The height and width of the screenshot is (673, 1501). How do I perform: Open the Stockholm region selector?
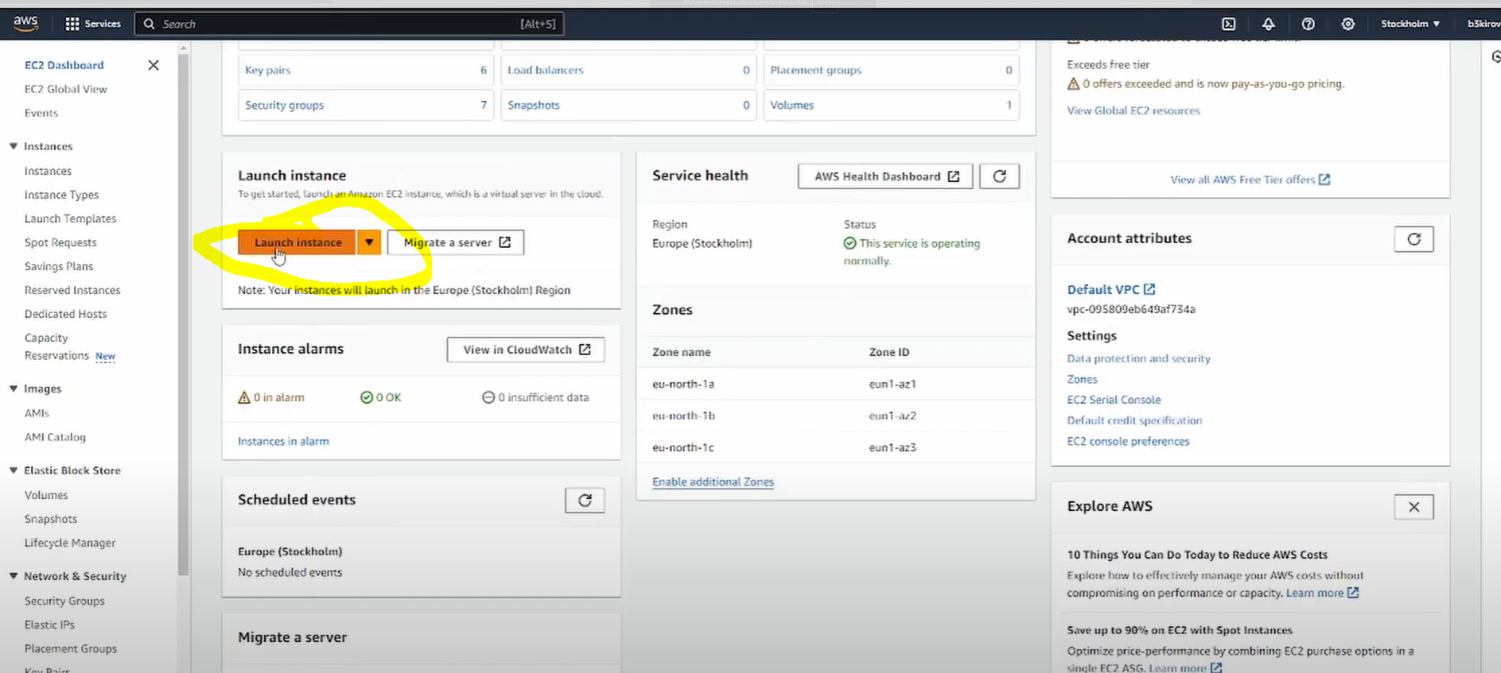coord(1410,24)
